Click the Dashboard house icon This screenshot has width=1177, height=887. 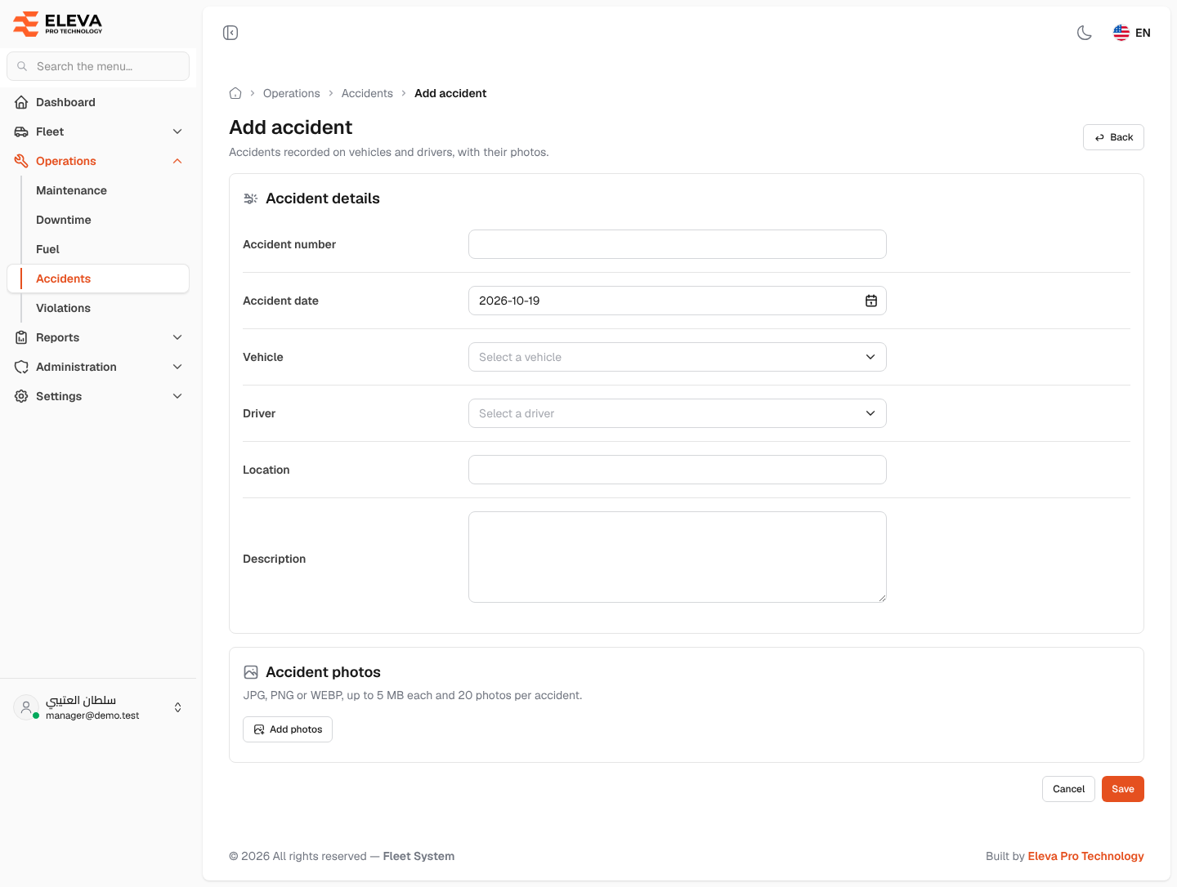(x=21, y=102)
